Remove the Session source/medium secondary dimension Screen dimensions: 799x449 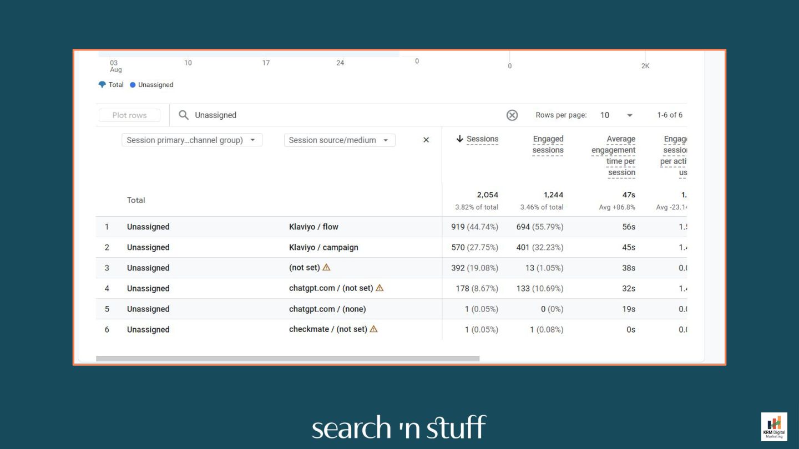pyautogui.click(x=426, y=140)
